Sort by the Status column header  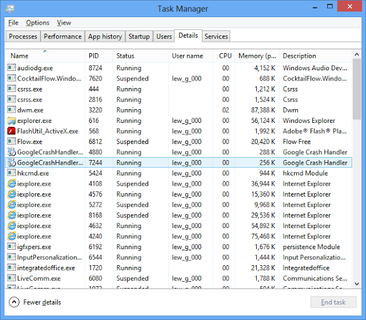point(141,56)
